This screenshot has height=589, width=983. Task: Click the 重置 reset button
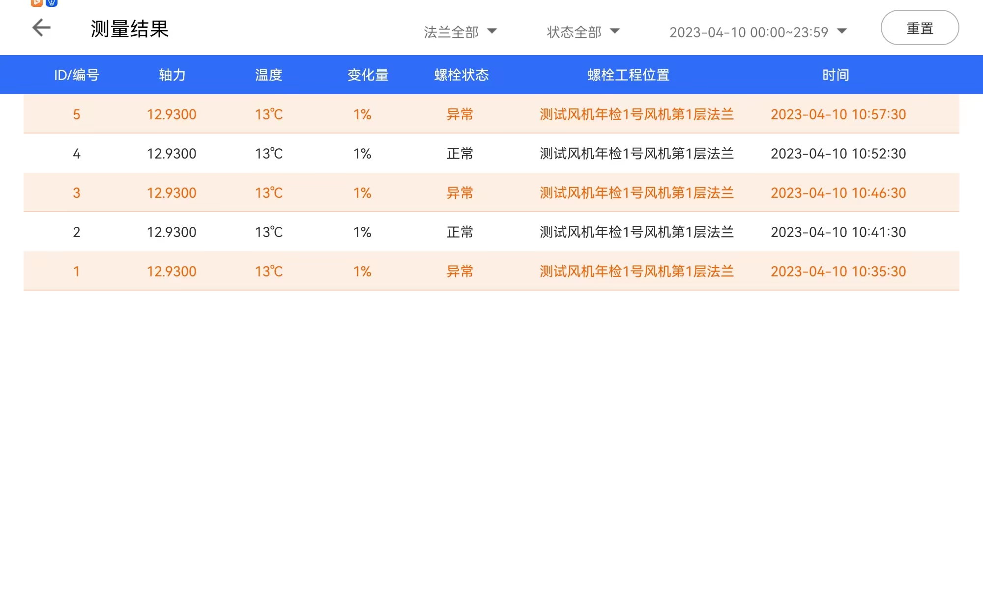[x=920, y=28]
